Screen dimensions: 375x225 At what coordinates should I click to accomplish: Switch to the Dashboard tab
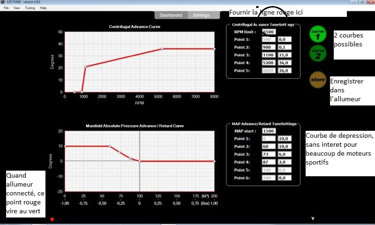[171, 15]
